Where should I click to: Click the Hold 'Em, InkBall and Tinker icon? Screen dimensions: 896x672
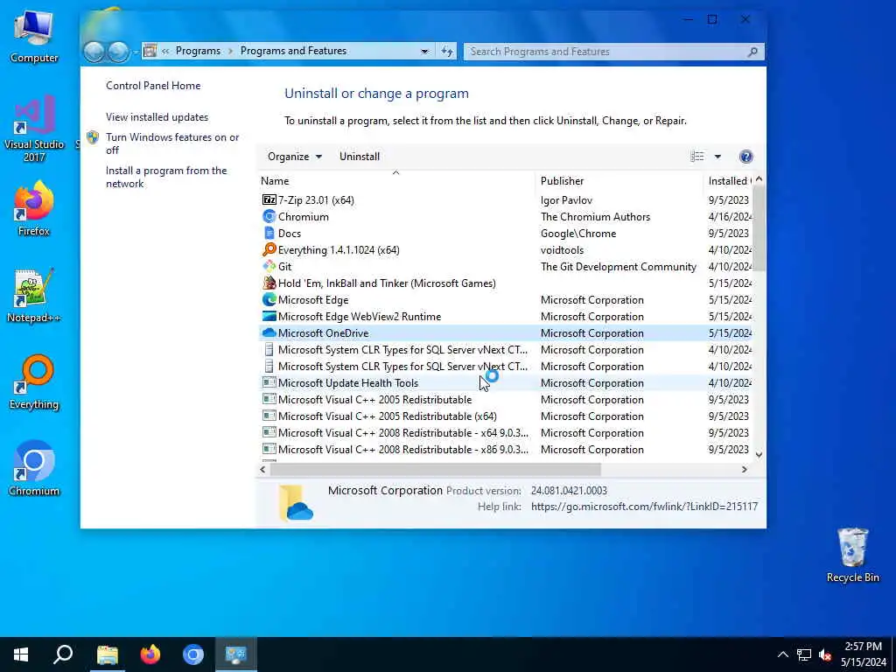tap(269, 283)
